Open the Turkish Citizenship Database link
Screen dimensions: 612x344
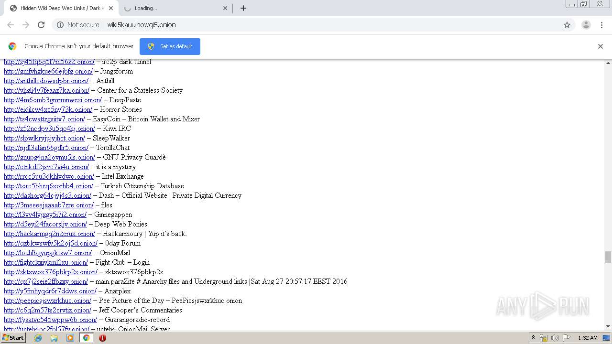48,186
